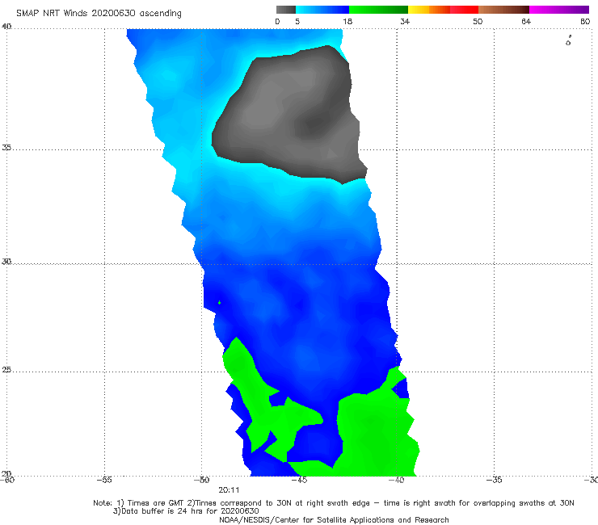Click the color bar label '5'
The height and width of the screenshot is (525, 598).
click(297, 21)
